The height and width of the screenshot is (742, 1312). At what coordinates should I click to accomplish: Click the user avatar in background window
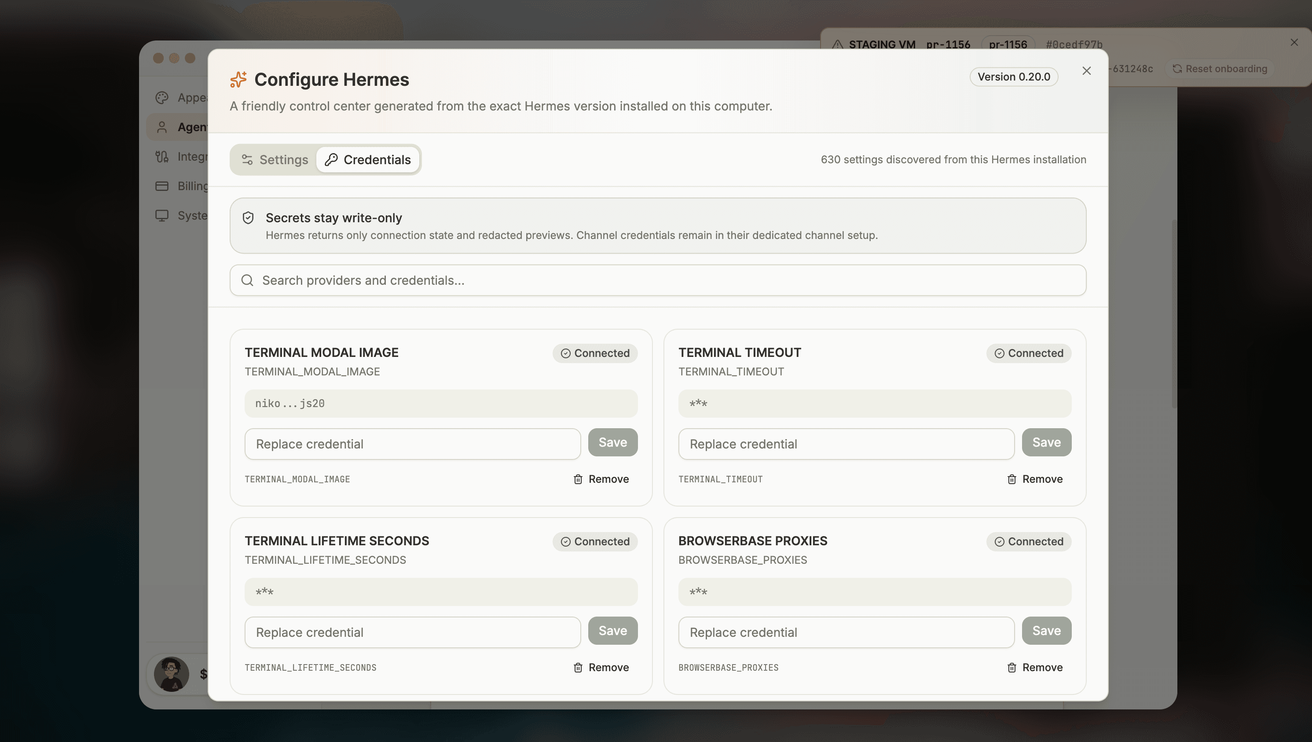coord(172,674)
